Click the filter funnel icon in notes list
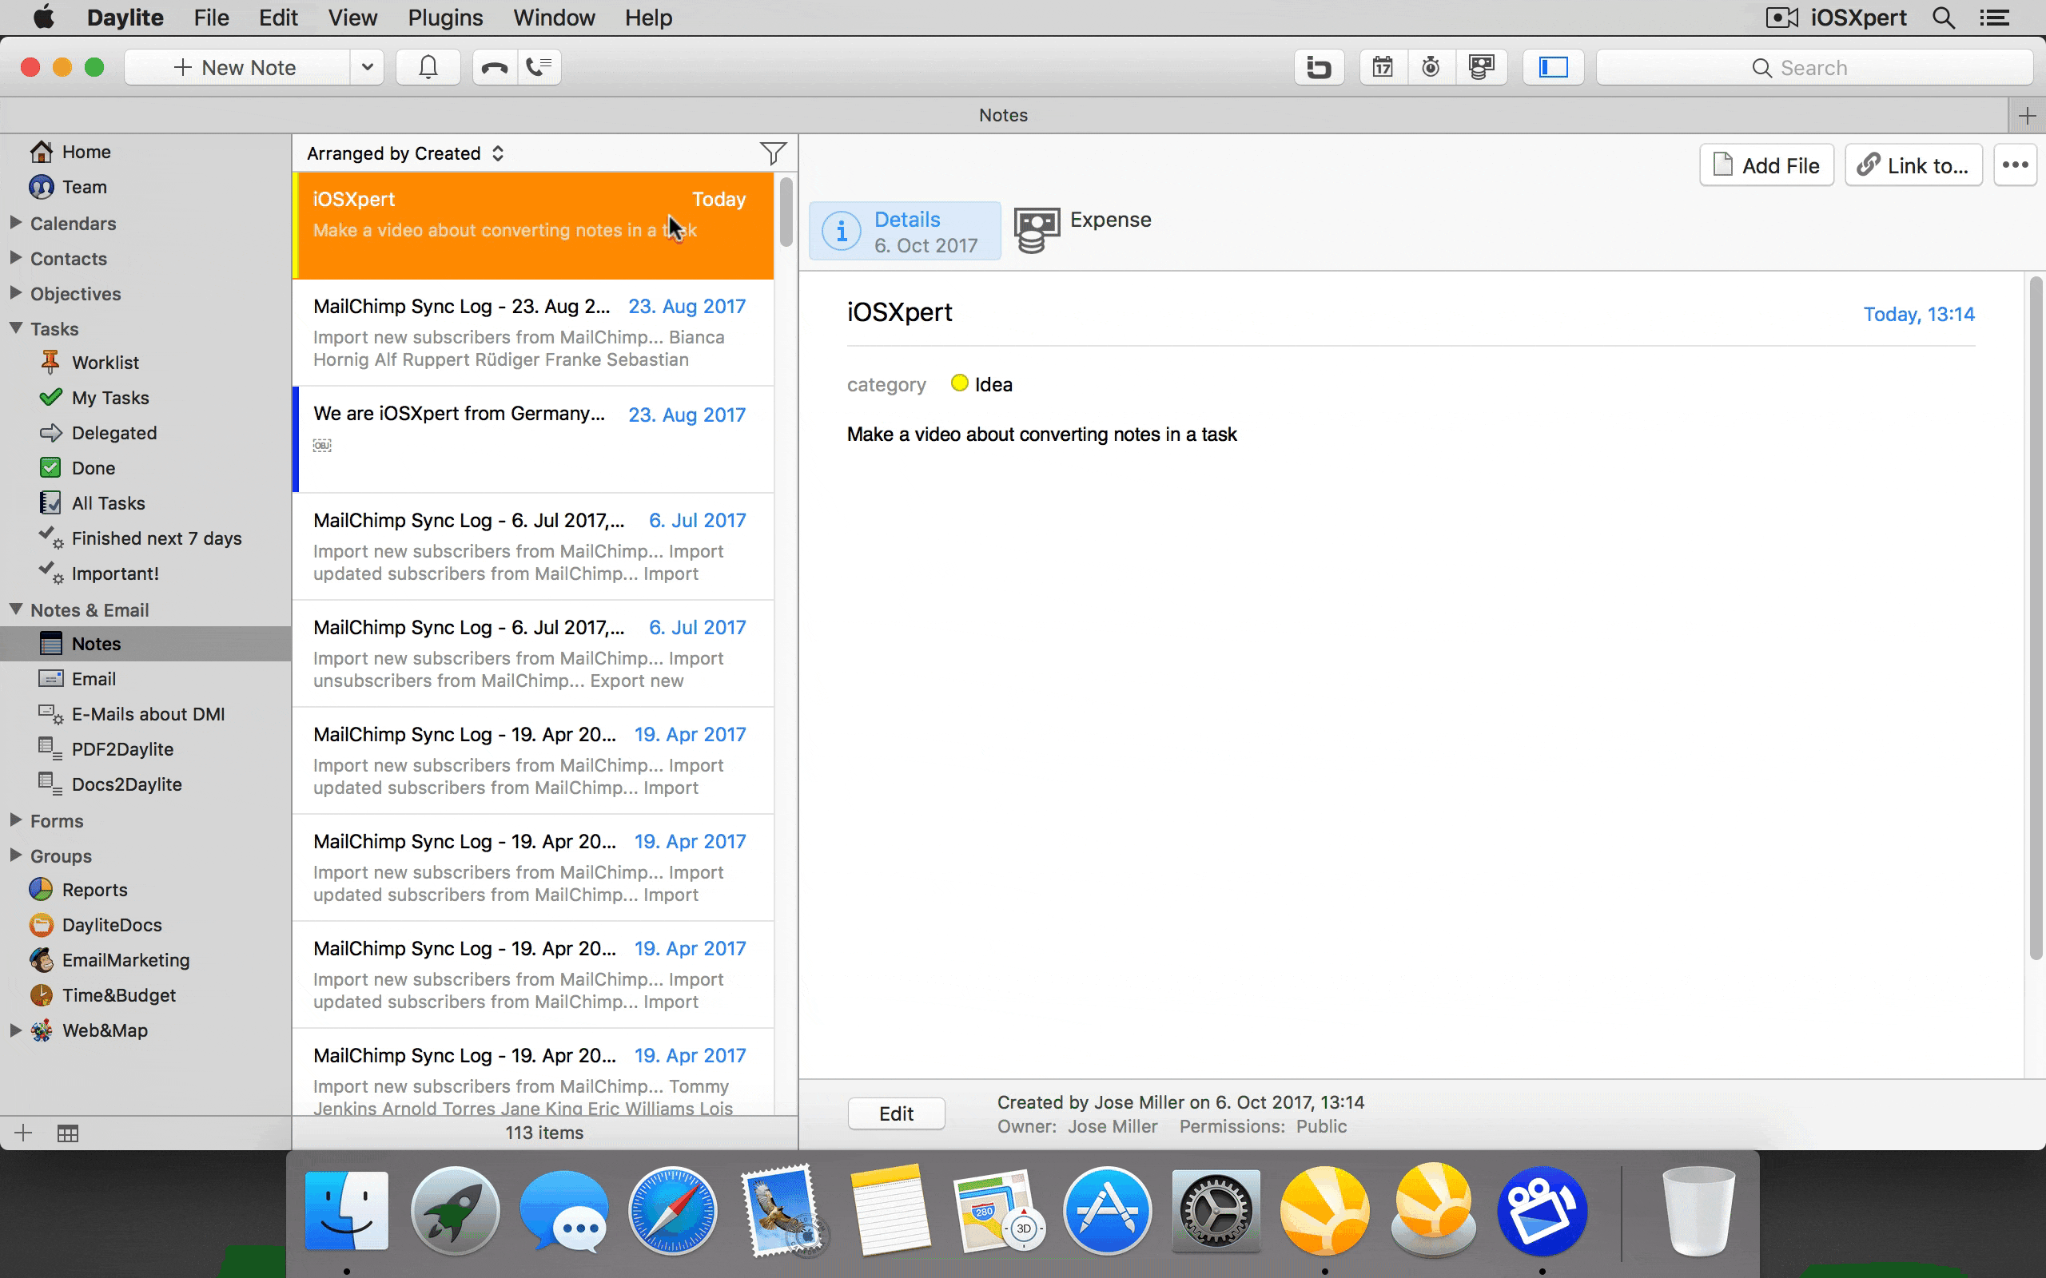This screenshot has width=2046, height=1278. [773, 153]
